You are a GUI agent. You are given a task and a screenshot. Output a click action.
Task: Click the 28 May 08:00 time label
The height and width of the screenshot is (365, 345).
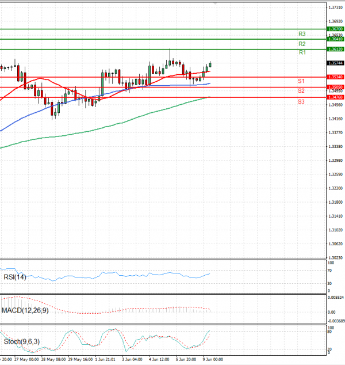[53, 359]
